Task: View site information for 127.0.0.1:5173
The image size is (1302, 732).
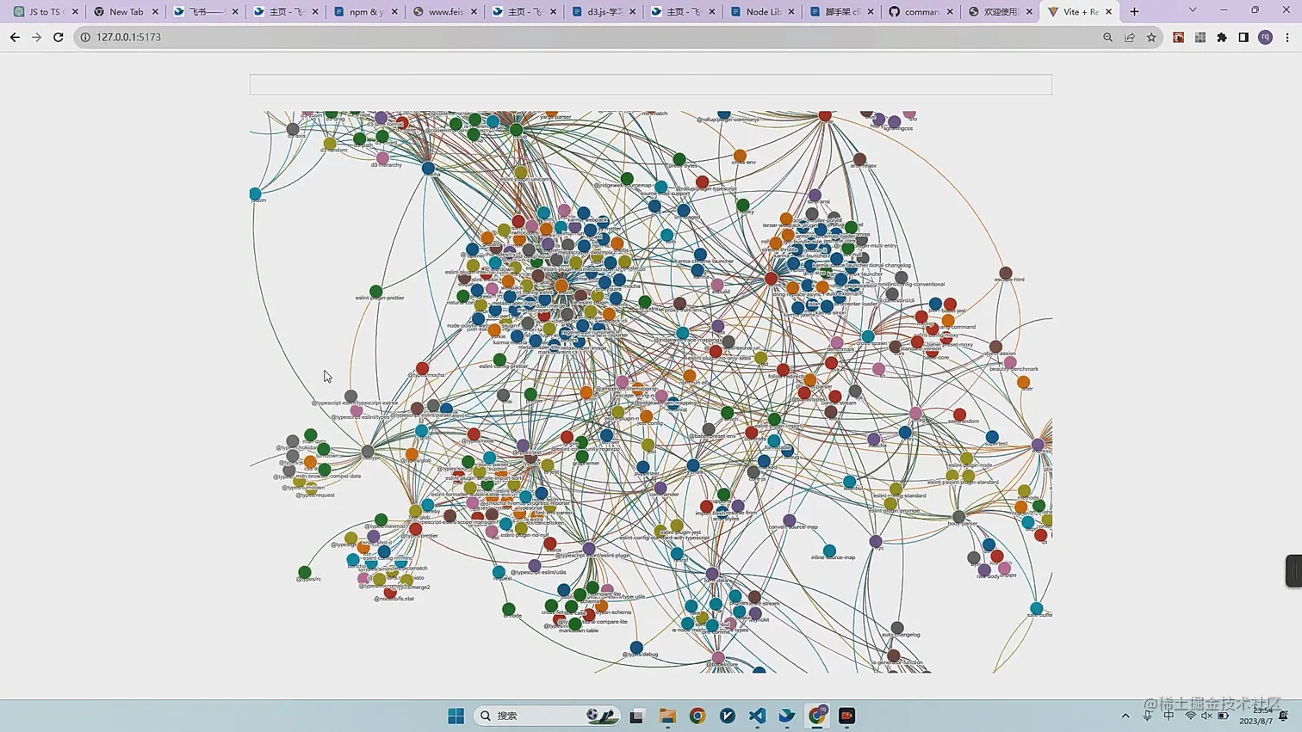Action: (85, 37)
